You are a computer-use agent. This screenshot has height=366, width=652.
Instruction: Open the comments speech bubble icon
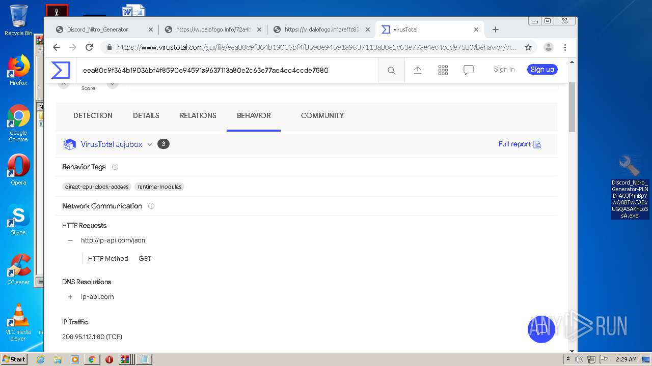[469, 70]
